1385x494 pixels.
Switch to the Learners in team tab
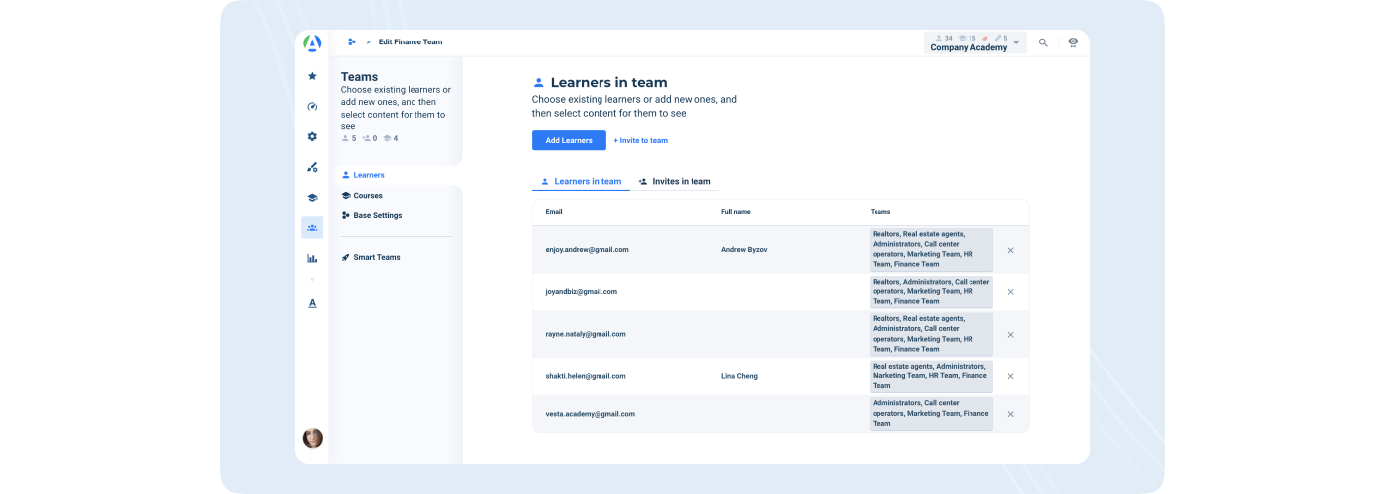point(581,182)
